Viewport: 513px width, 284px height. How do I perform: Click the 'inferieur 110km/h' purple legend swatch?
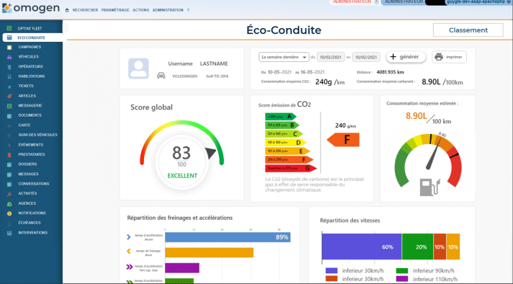(x=402, y=279)
